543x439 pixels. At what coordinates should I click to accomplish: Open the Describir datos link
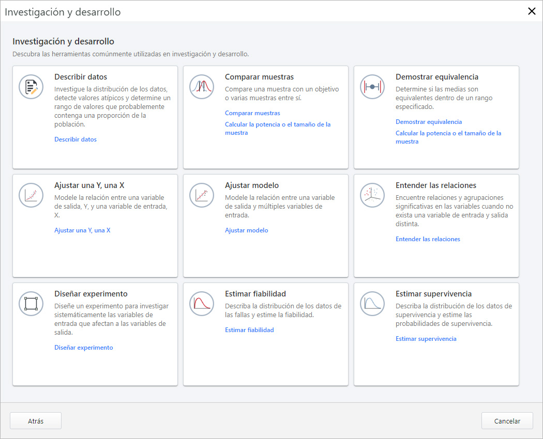click(76, 139)
